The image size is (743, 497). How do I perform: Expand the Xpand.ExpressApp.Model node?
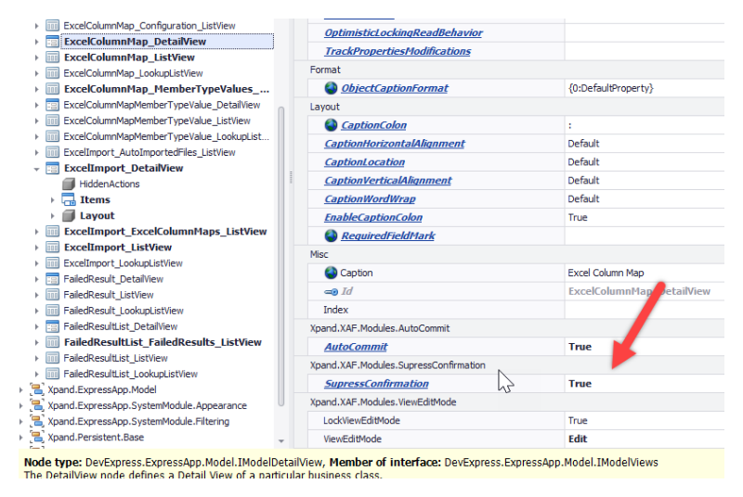[20, 390]
